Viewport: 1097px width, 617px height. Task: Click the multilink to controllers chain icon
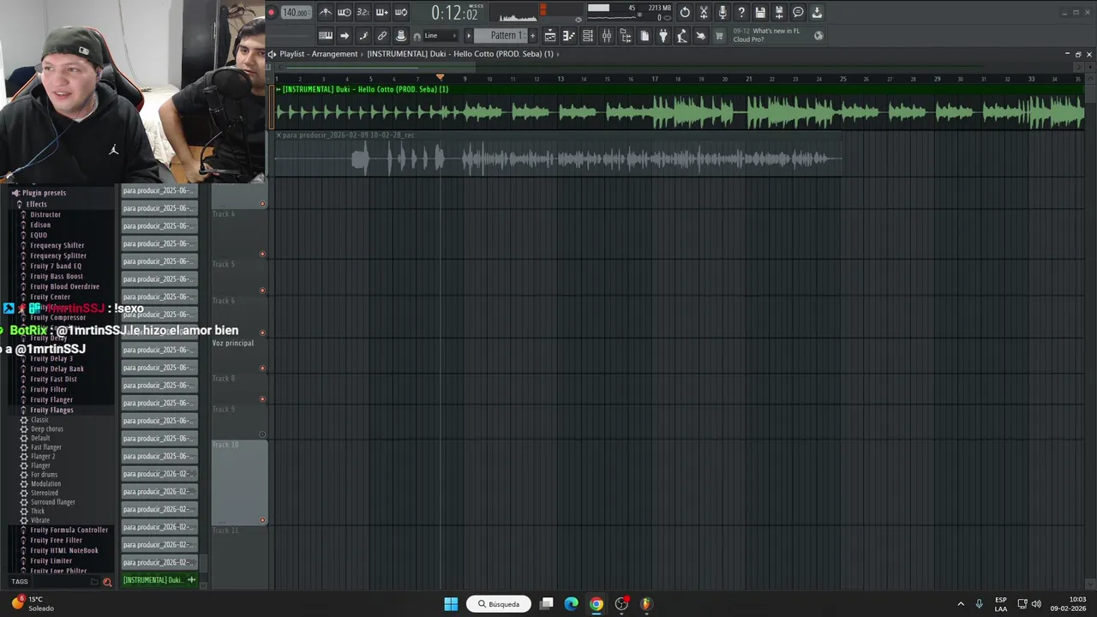point(382,35)
